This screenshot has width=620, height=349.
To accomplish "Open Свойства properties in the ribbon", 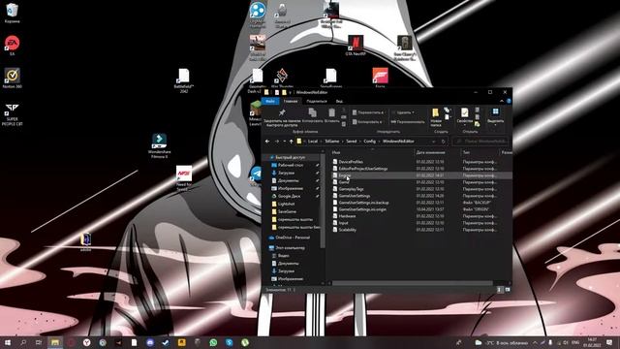I will (x=465, y=115).
